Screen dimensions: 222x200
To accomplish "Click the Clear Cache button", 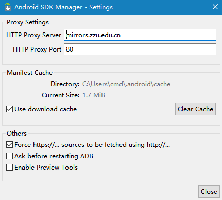I will click(x=195, y=109).
